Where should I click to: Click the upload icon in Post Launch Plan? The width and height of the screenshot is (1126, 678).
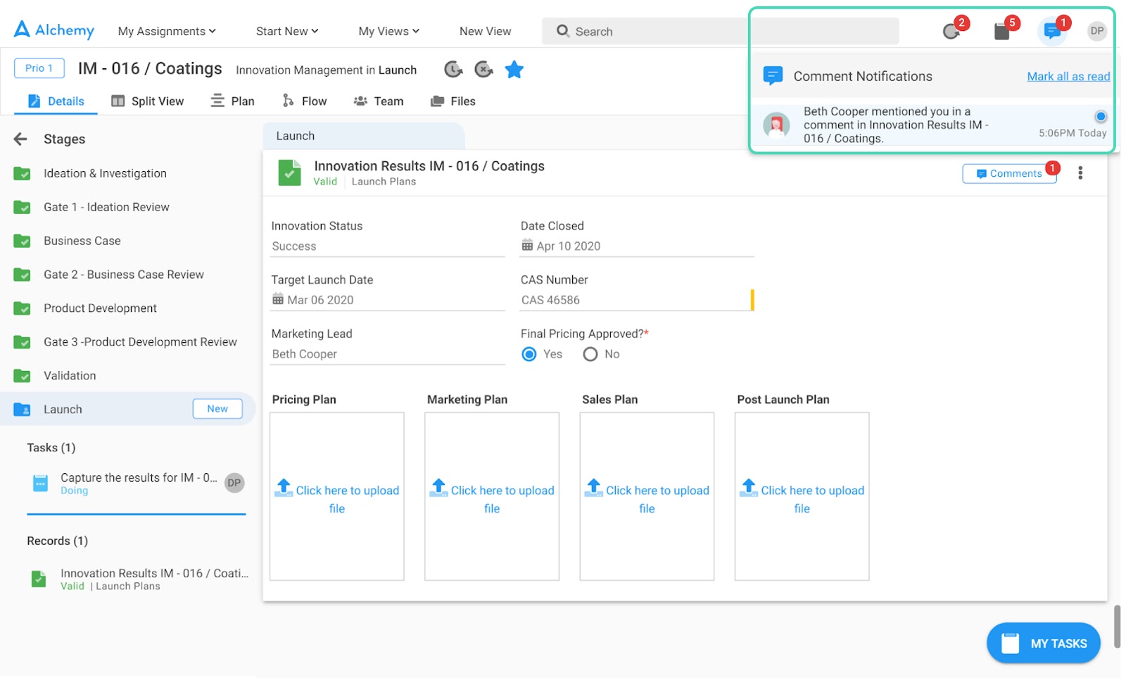click(749, 487)
